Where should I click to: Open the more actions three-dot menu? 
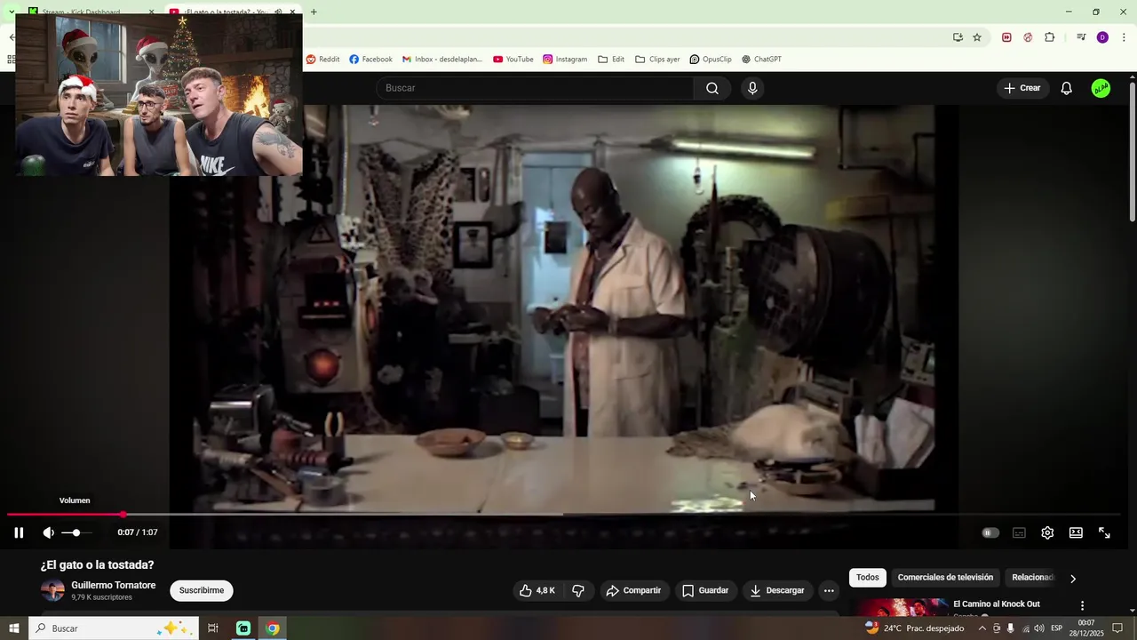(x=829, y=590)
